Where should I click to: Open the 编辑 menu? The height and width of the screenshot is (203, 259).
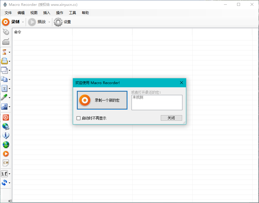point(21,13)
